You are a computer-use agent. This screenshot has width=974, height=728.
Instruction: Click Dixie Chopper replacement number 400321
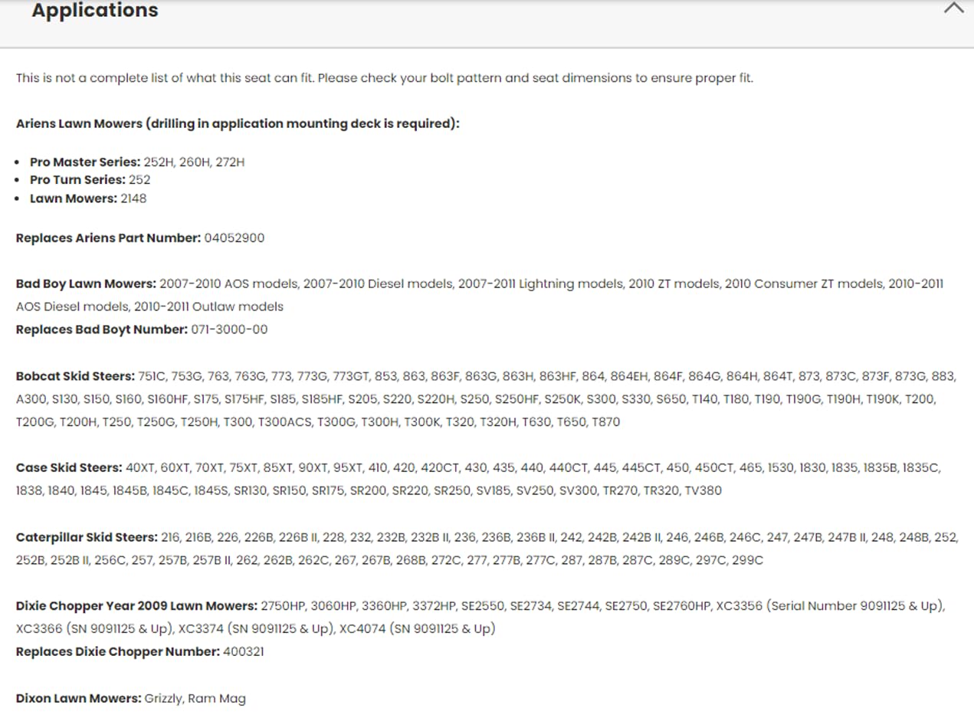coord(244,652)
